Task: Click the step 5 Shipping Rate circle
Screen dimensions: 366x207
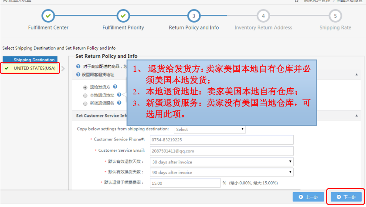Action: pyautogui.click(x=335, y=16)
